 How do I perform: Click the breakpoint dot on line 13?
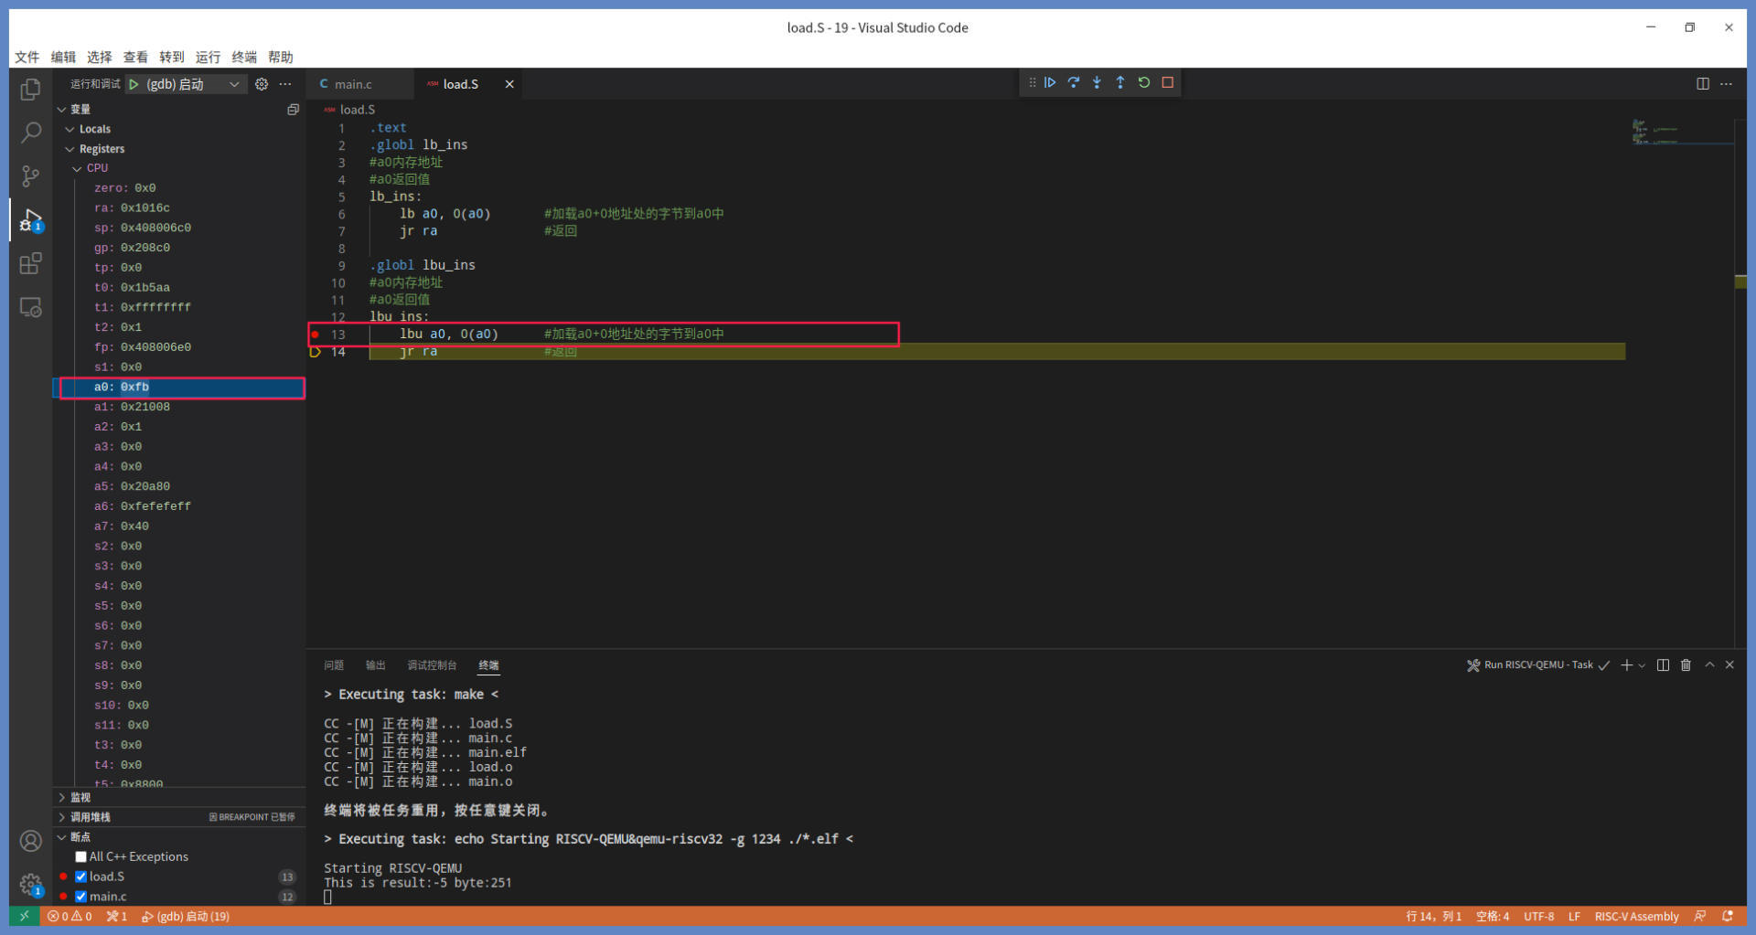point(316,335)
